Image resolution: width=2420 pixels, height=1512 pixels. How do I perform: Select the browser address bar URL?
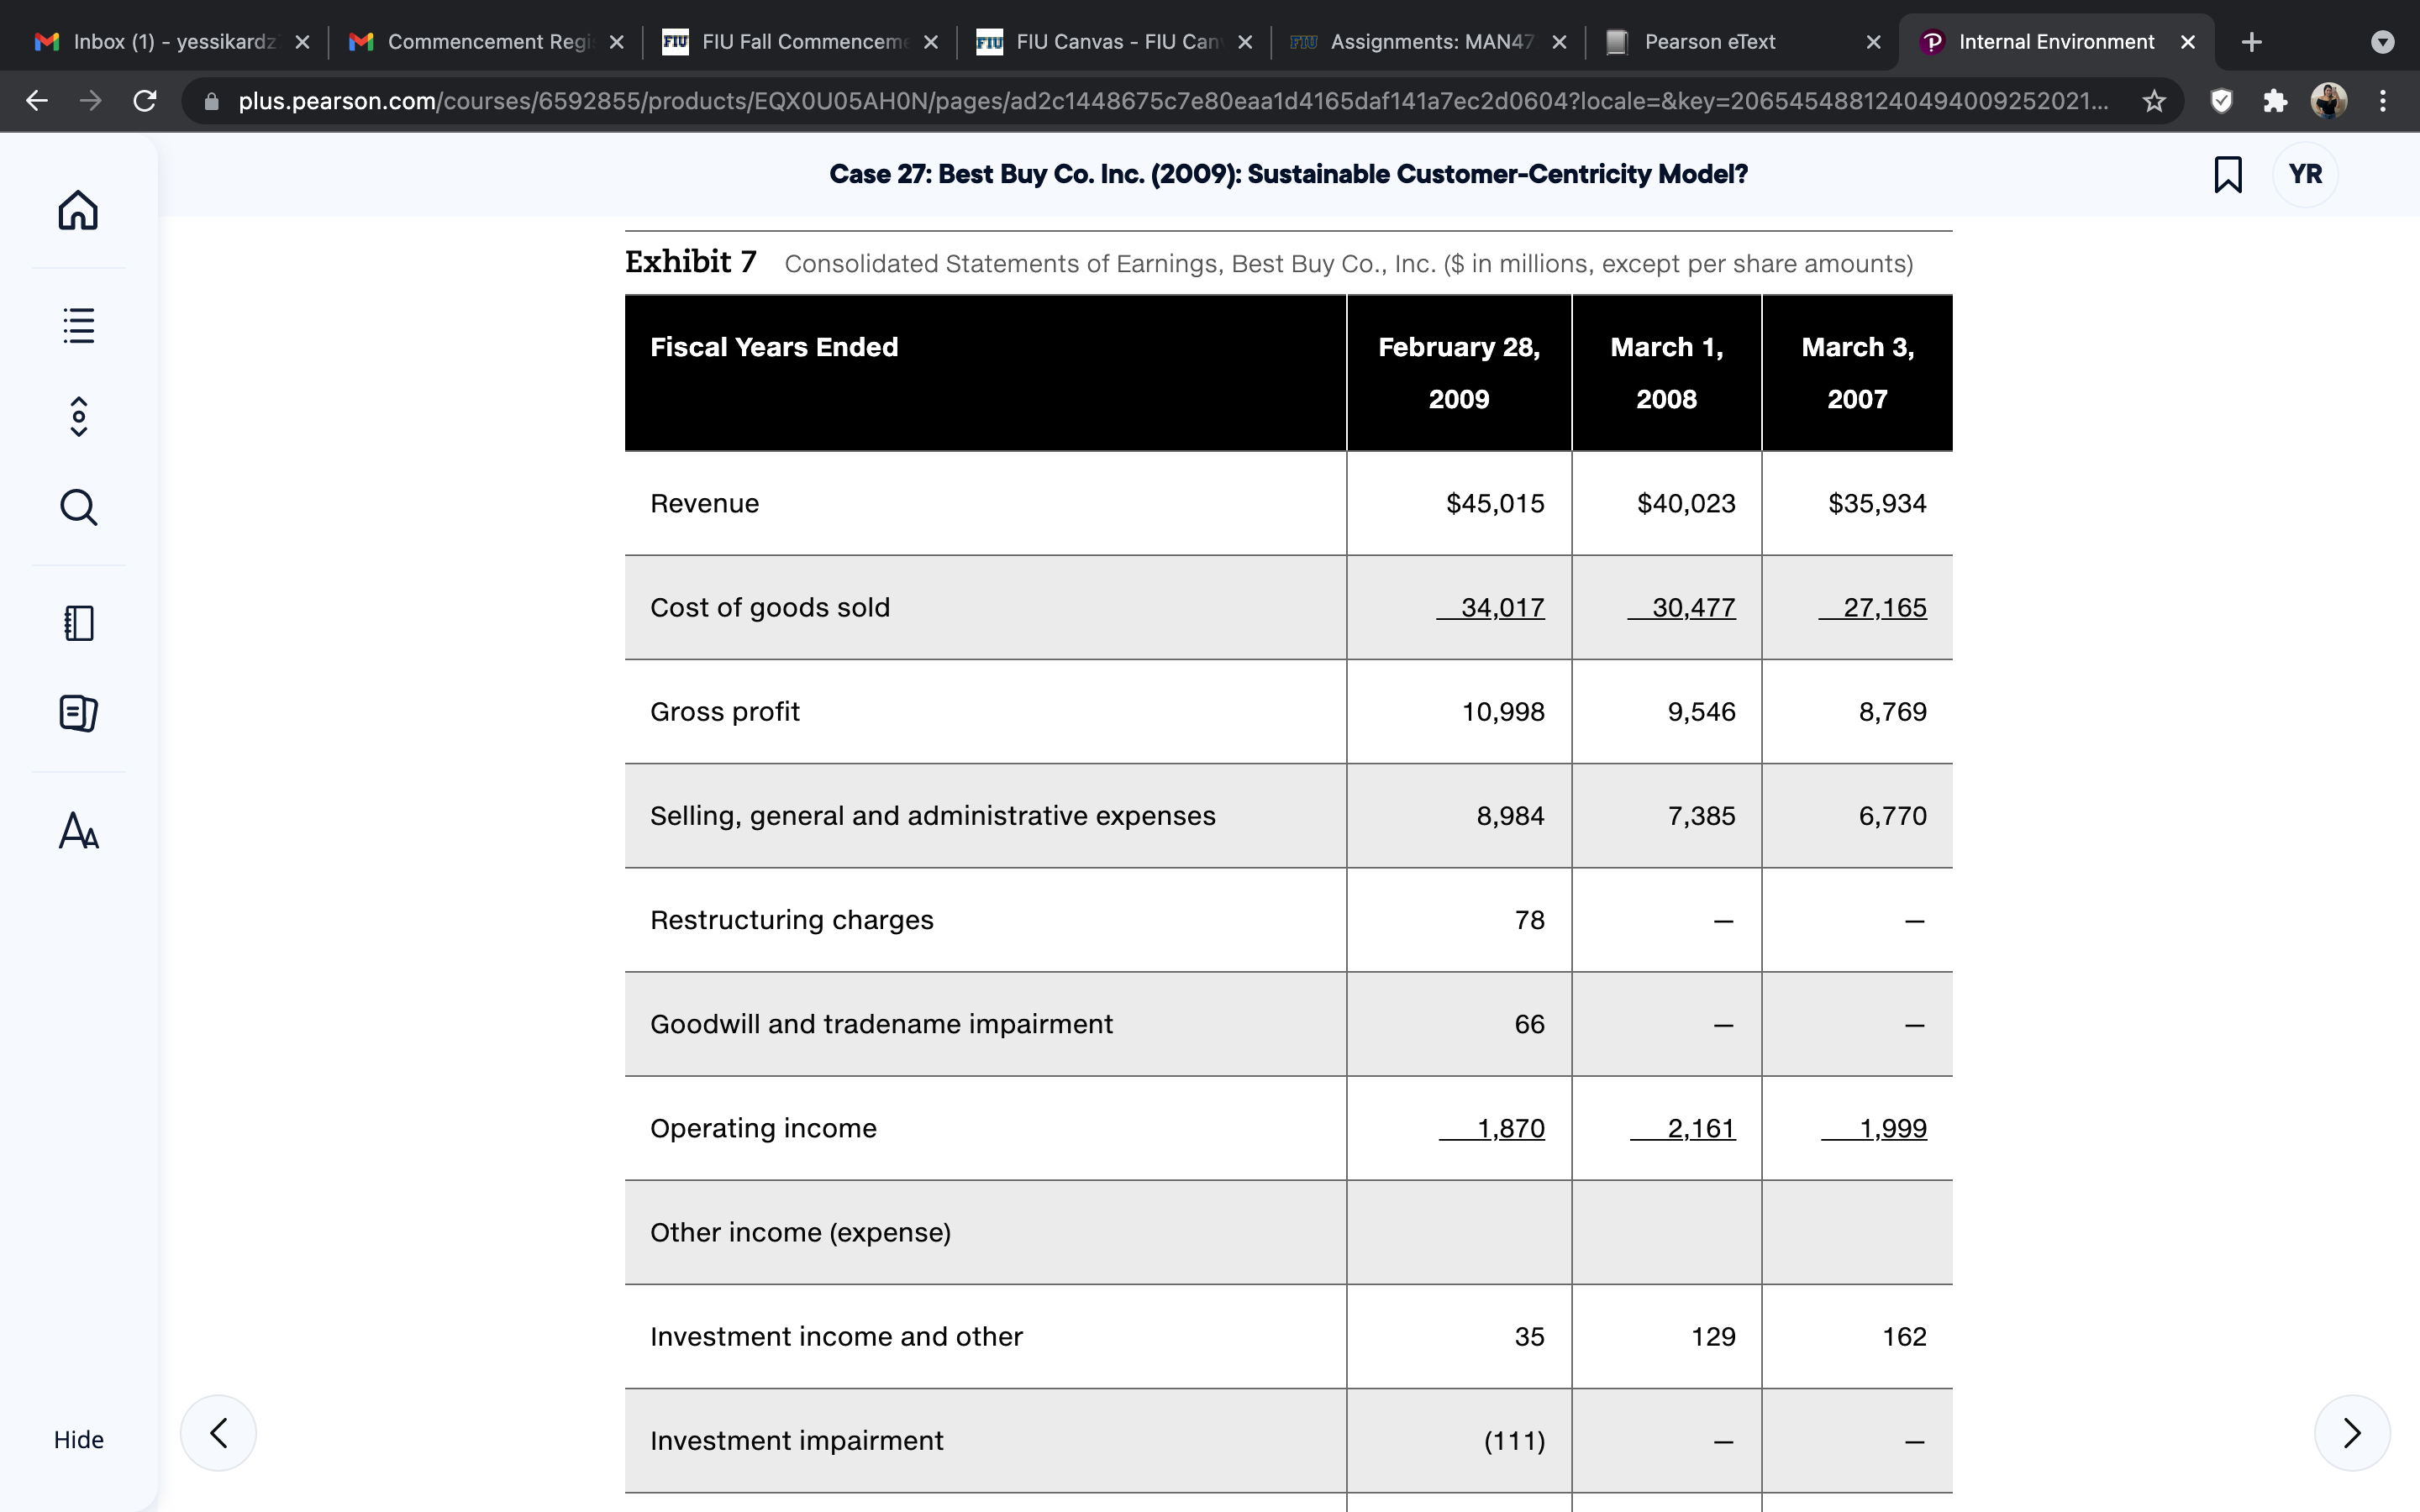coord(1173,101)
